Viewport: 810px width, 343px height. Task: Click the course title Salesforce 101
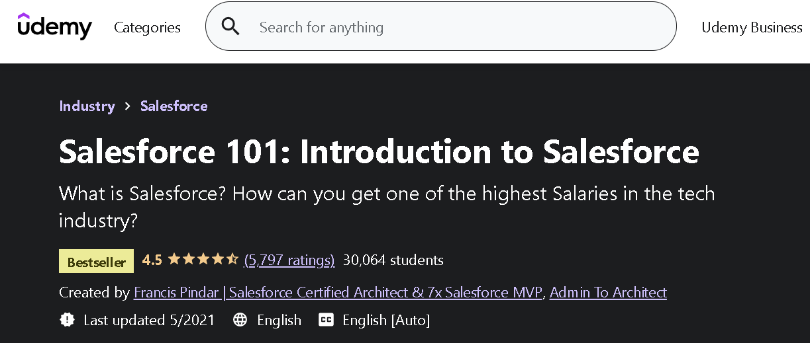pyautogui.click(x=379, y=151)
